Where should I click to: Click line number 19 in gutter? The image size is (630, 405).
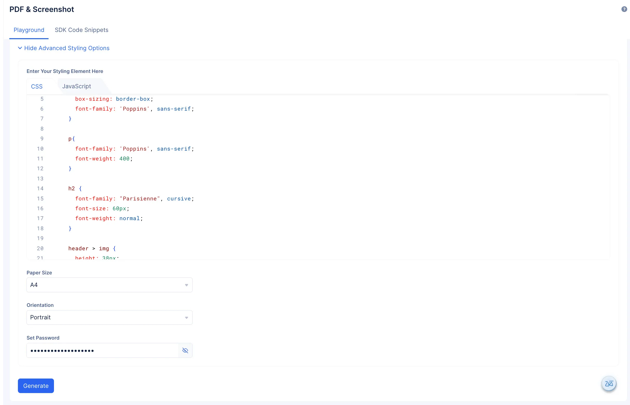click(x=40, y=238)
